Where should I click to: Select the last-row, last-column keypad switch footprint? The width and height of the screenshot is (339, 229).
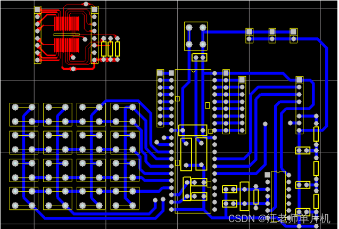coord(125,198)
